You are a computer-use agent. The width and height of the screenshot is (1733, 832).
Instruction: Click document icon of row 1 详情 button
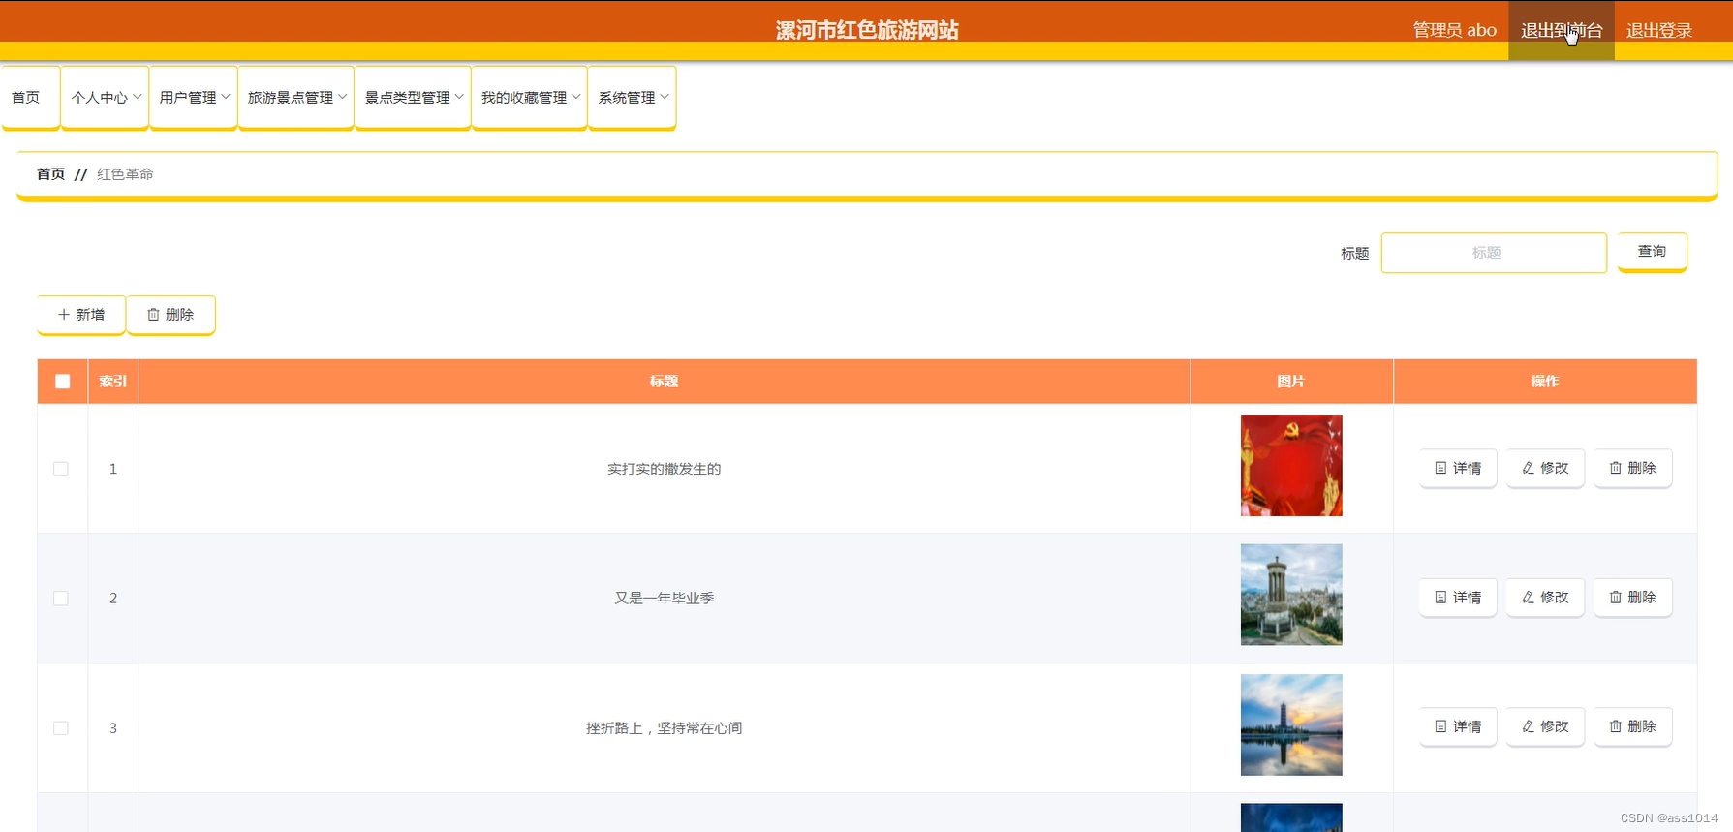(x=1440, y=468)
